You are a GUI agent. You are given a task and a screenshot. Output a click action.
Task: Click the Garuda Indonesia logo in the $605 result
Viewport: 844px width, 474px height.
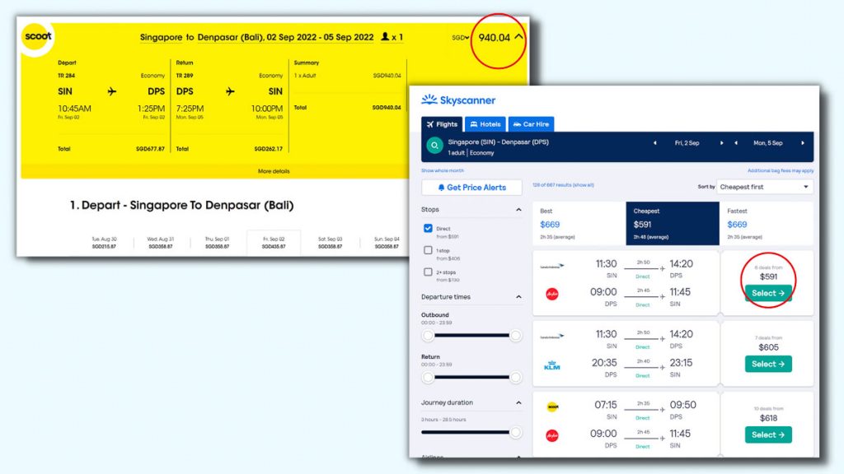click(552, 337)
